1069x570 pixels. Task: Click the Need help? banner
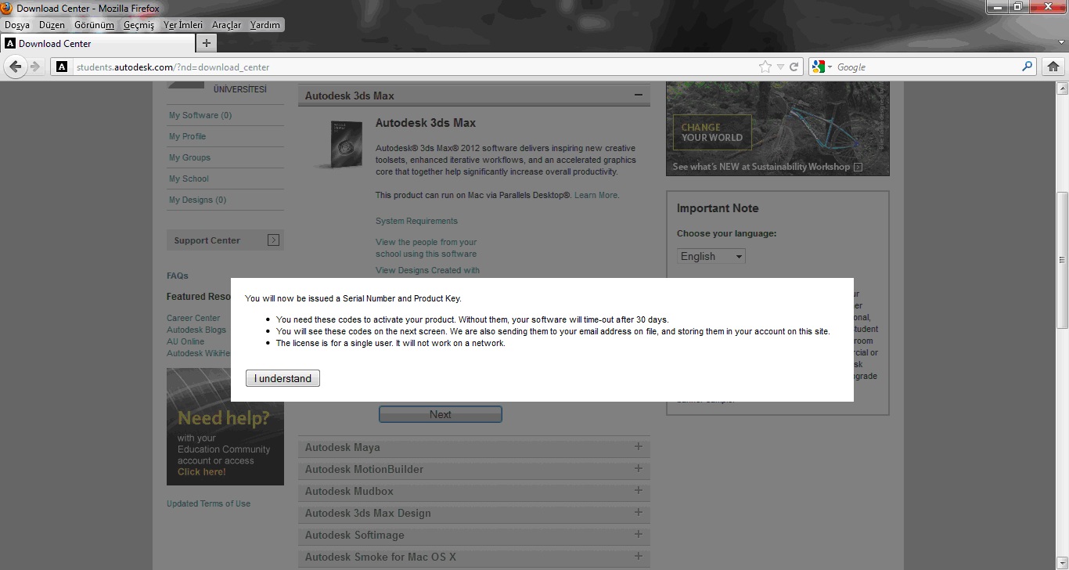tap(225, 427)
